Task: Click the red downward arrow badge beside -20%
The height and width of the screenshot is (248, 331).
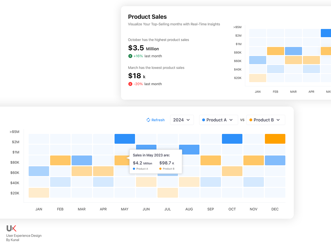Action: [130, 84]
